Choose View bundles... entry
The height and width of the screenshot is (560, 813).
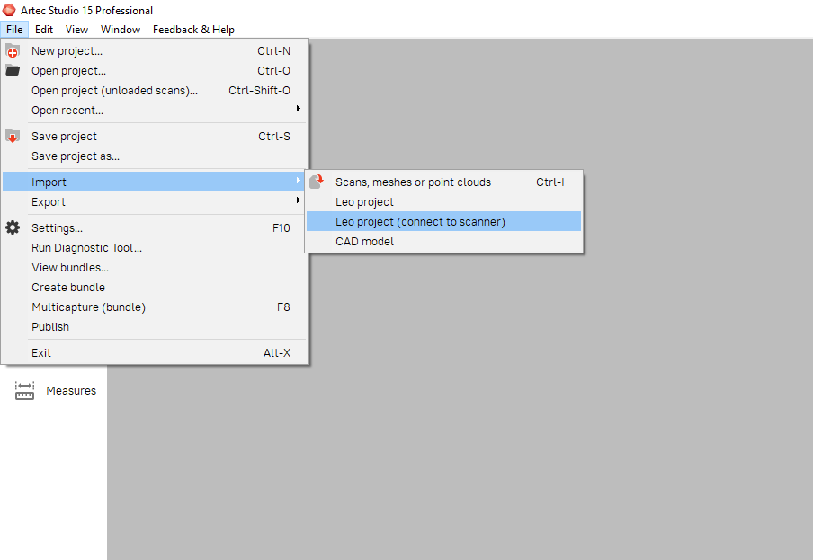click(x=155, y=267)
